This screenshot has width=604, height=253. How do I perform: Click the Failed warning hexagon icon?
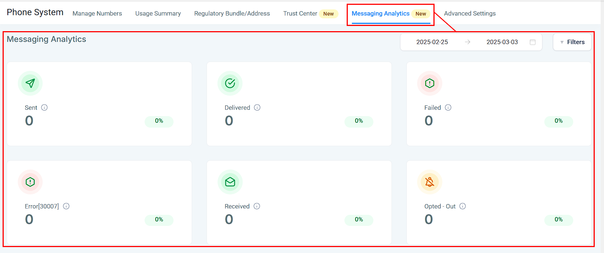pyautogui.click(x=430, y=83)
